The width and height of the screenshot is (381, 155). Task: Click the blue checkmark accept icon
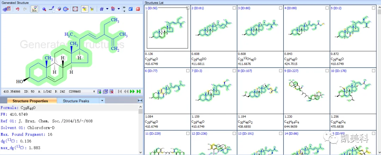click(x=131, y=9)
